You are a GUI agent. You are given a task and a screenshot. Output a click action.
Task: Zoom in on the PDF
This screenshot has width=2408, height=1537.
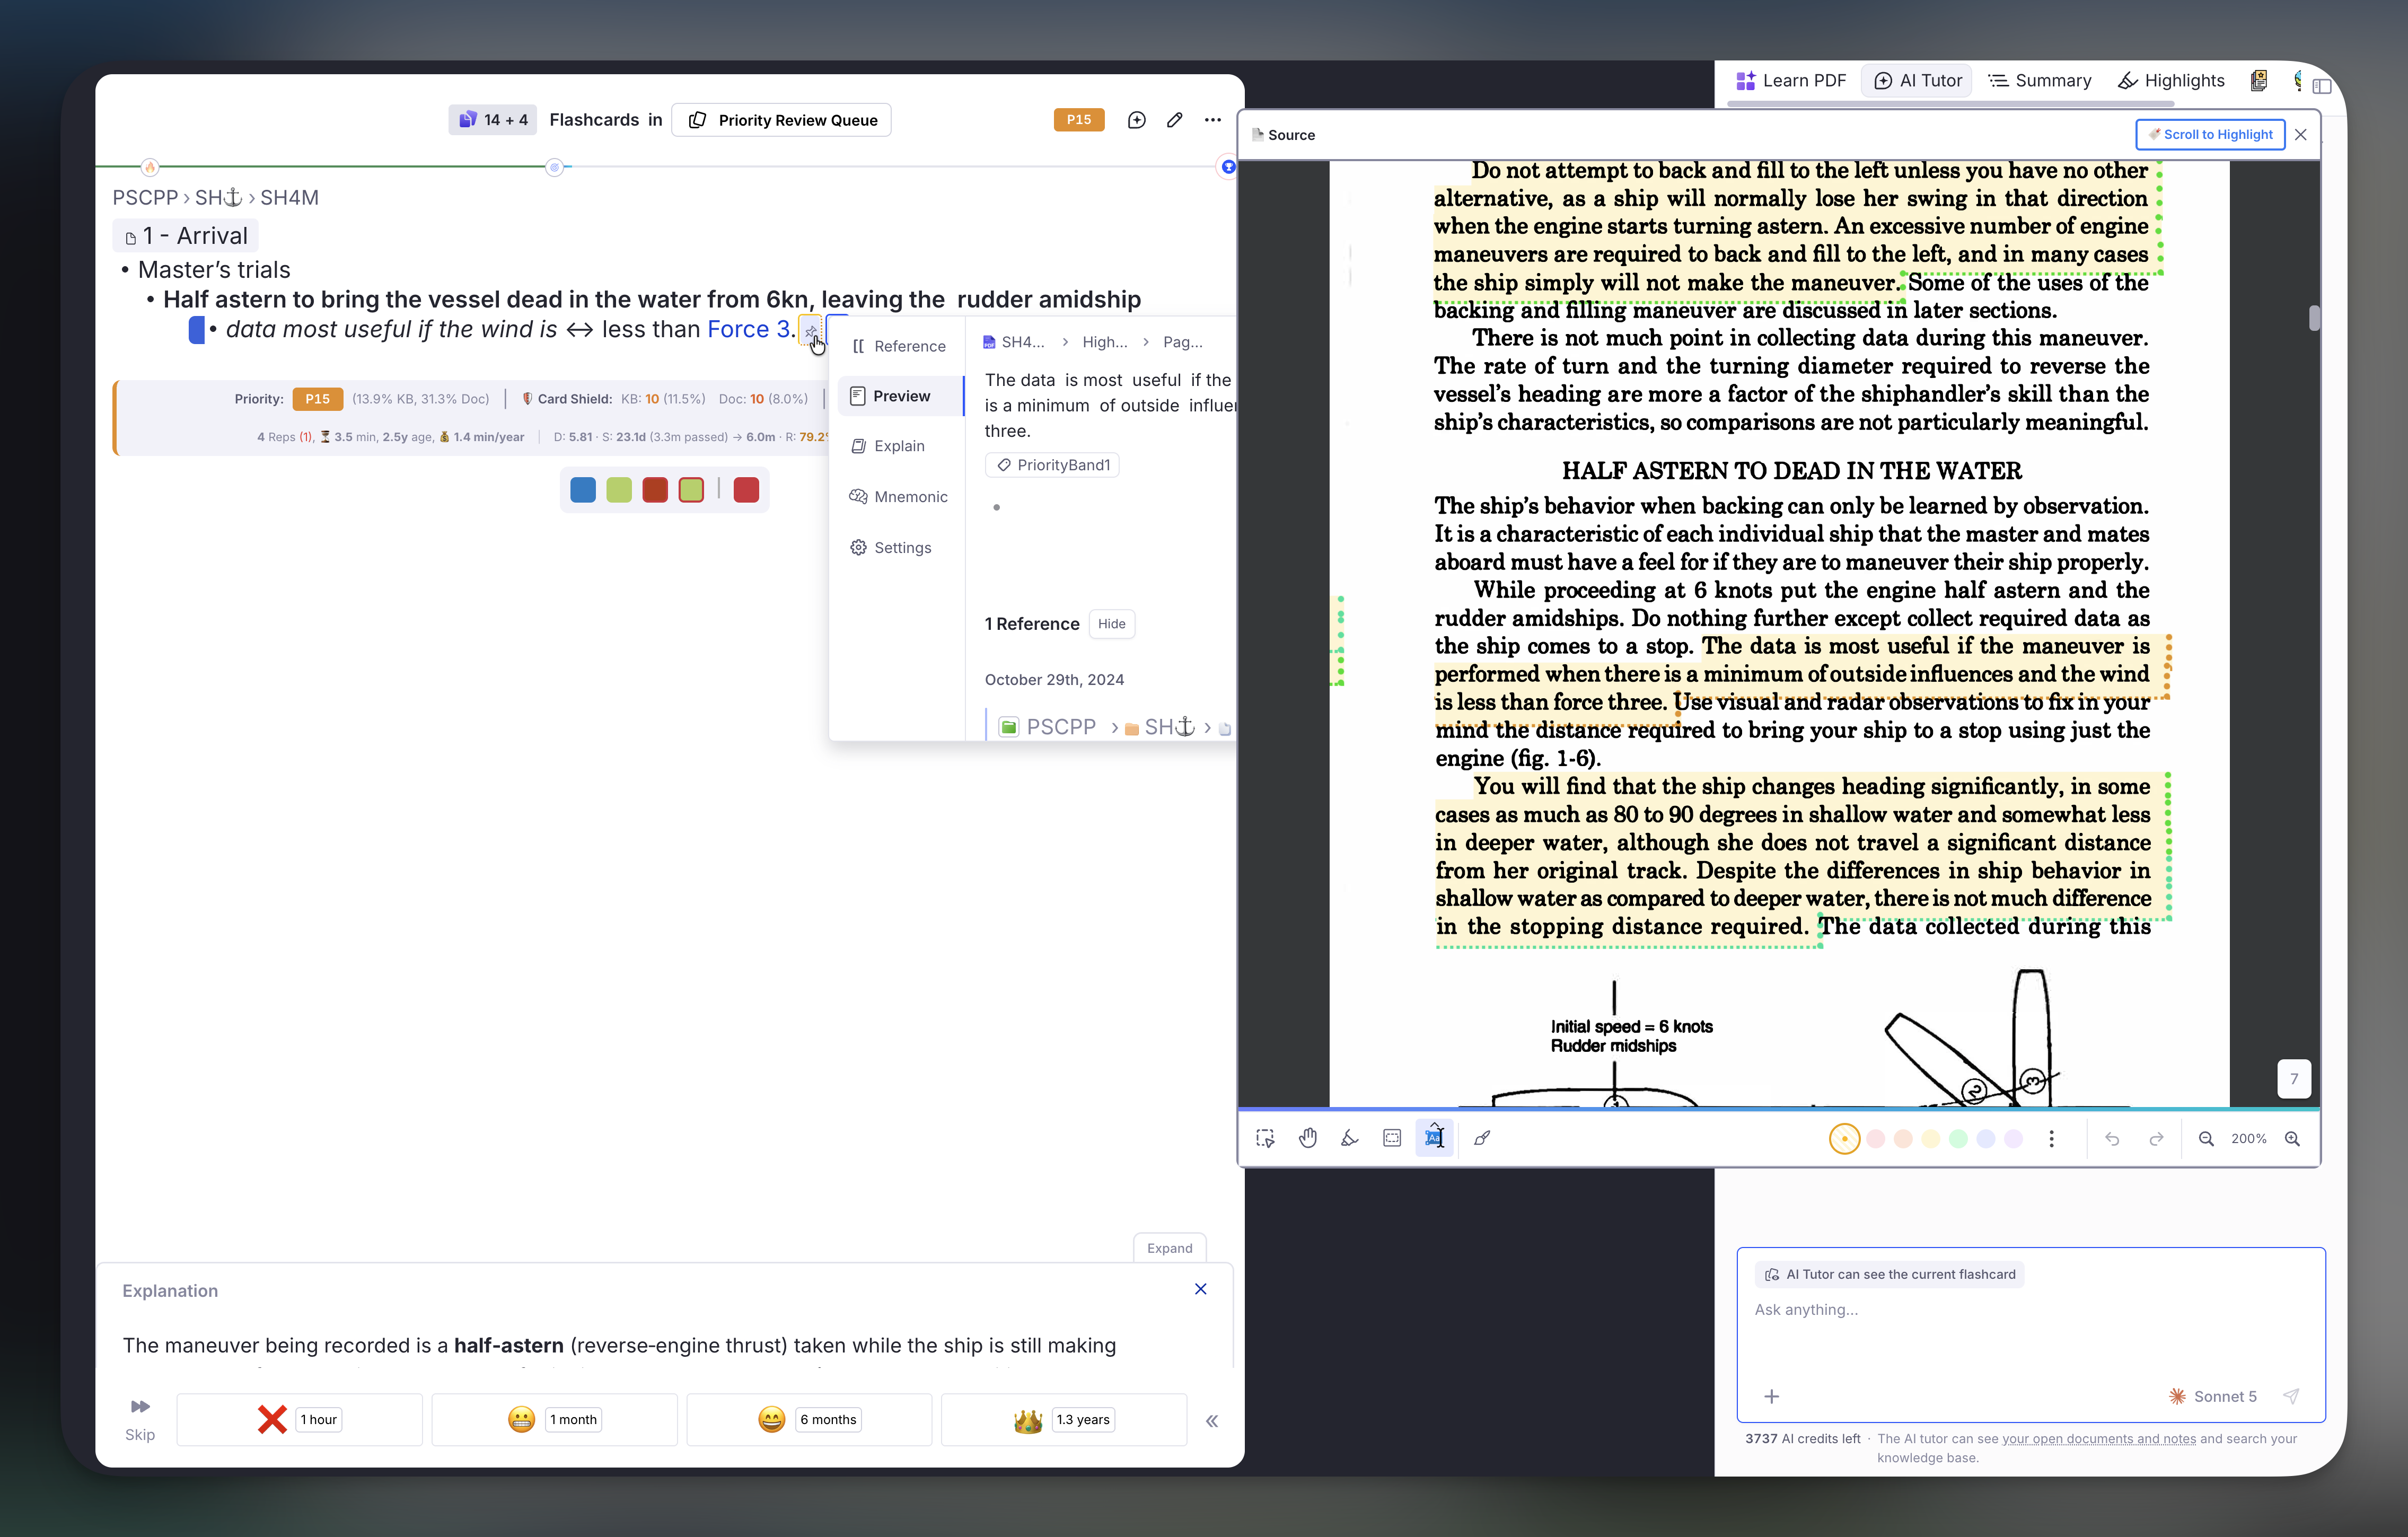click(x=2292, y=1138)
